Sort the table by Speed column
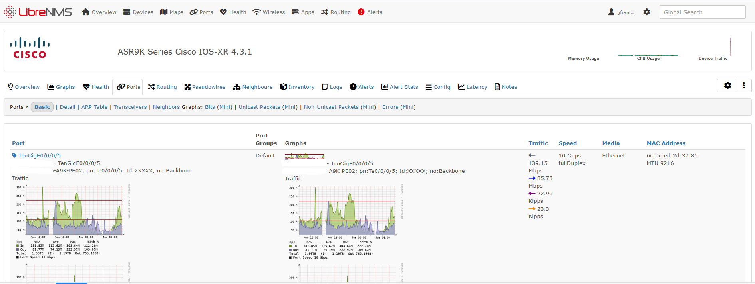 tap(568, 143)
